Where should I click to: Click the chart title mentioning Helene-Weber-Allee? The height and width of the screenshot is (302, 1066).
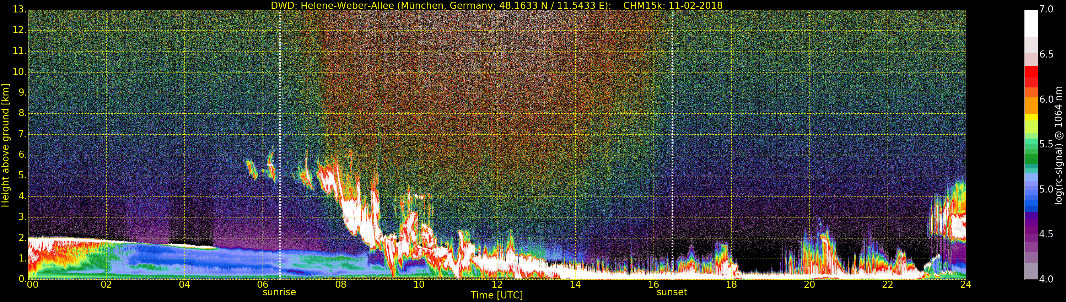[x=497, y=5]
